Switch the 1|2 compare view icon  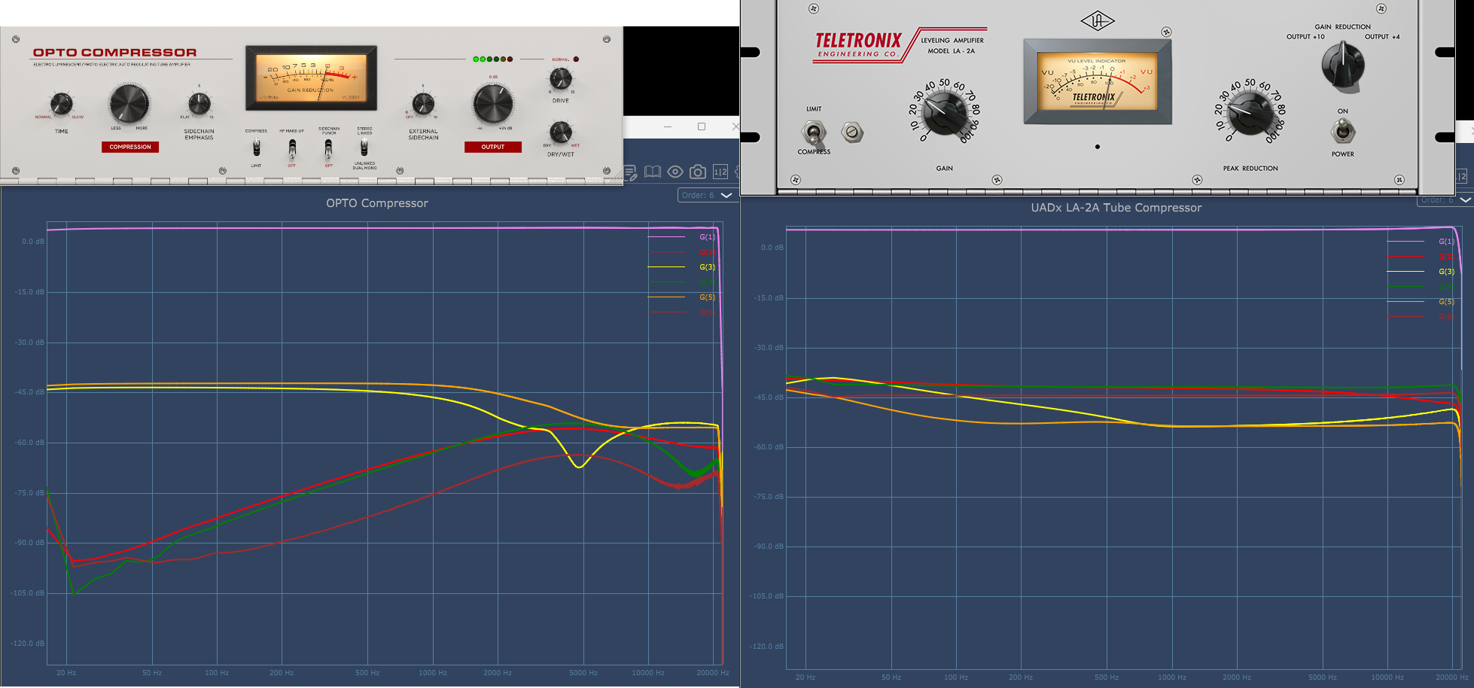720,172
